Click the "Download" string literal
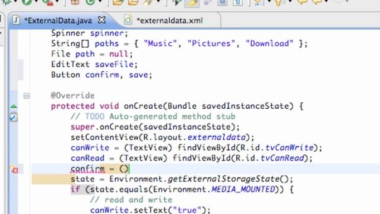 pos(269,43)
